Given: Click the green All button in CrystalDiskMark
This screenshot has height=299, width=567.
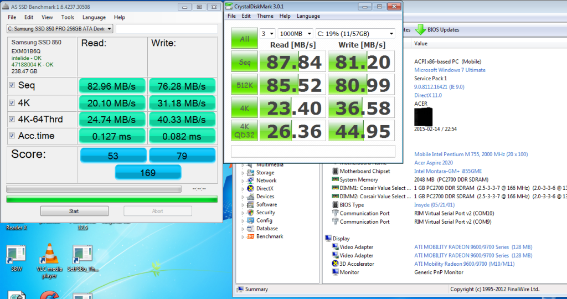Looking at the screenshot, I should pos(244,39).
